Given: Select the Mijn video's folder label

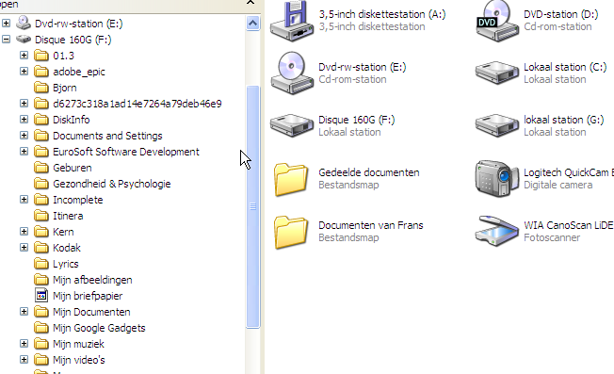Looking at the screenshot, I should 79,360.
